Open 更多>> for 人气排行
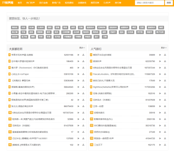The image size is (174, 152). point(164,48)
